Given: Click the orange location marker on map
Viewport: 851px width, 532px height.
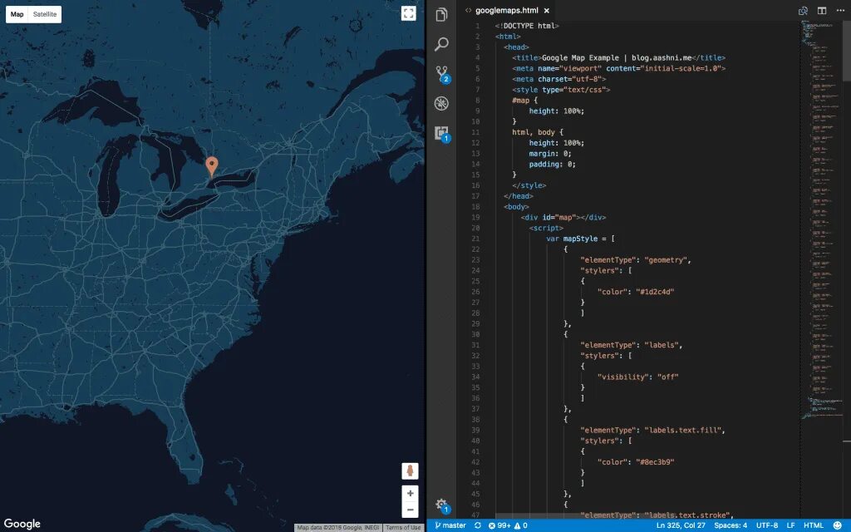Looking at the screenshot, I should coord(212,165).
